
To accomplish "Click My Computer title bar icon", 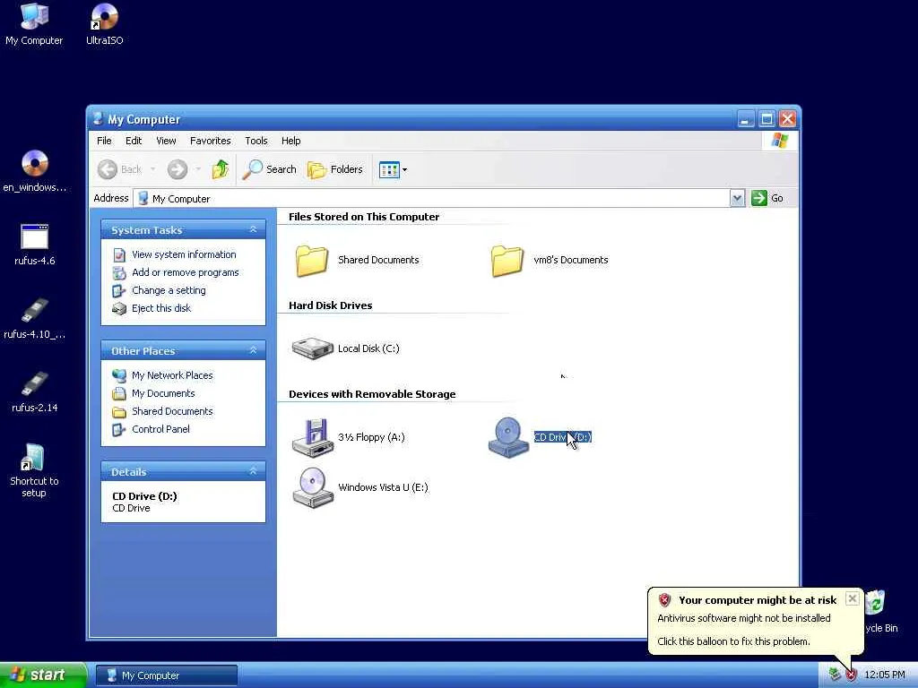I will tap(99, 119).
